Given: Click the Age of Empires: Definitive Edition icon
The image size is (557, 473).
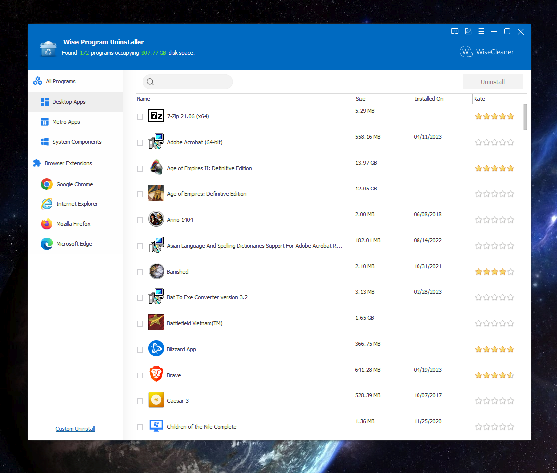Looking at the screenshot, I should 156,193.
